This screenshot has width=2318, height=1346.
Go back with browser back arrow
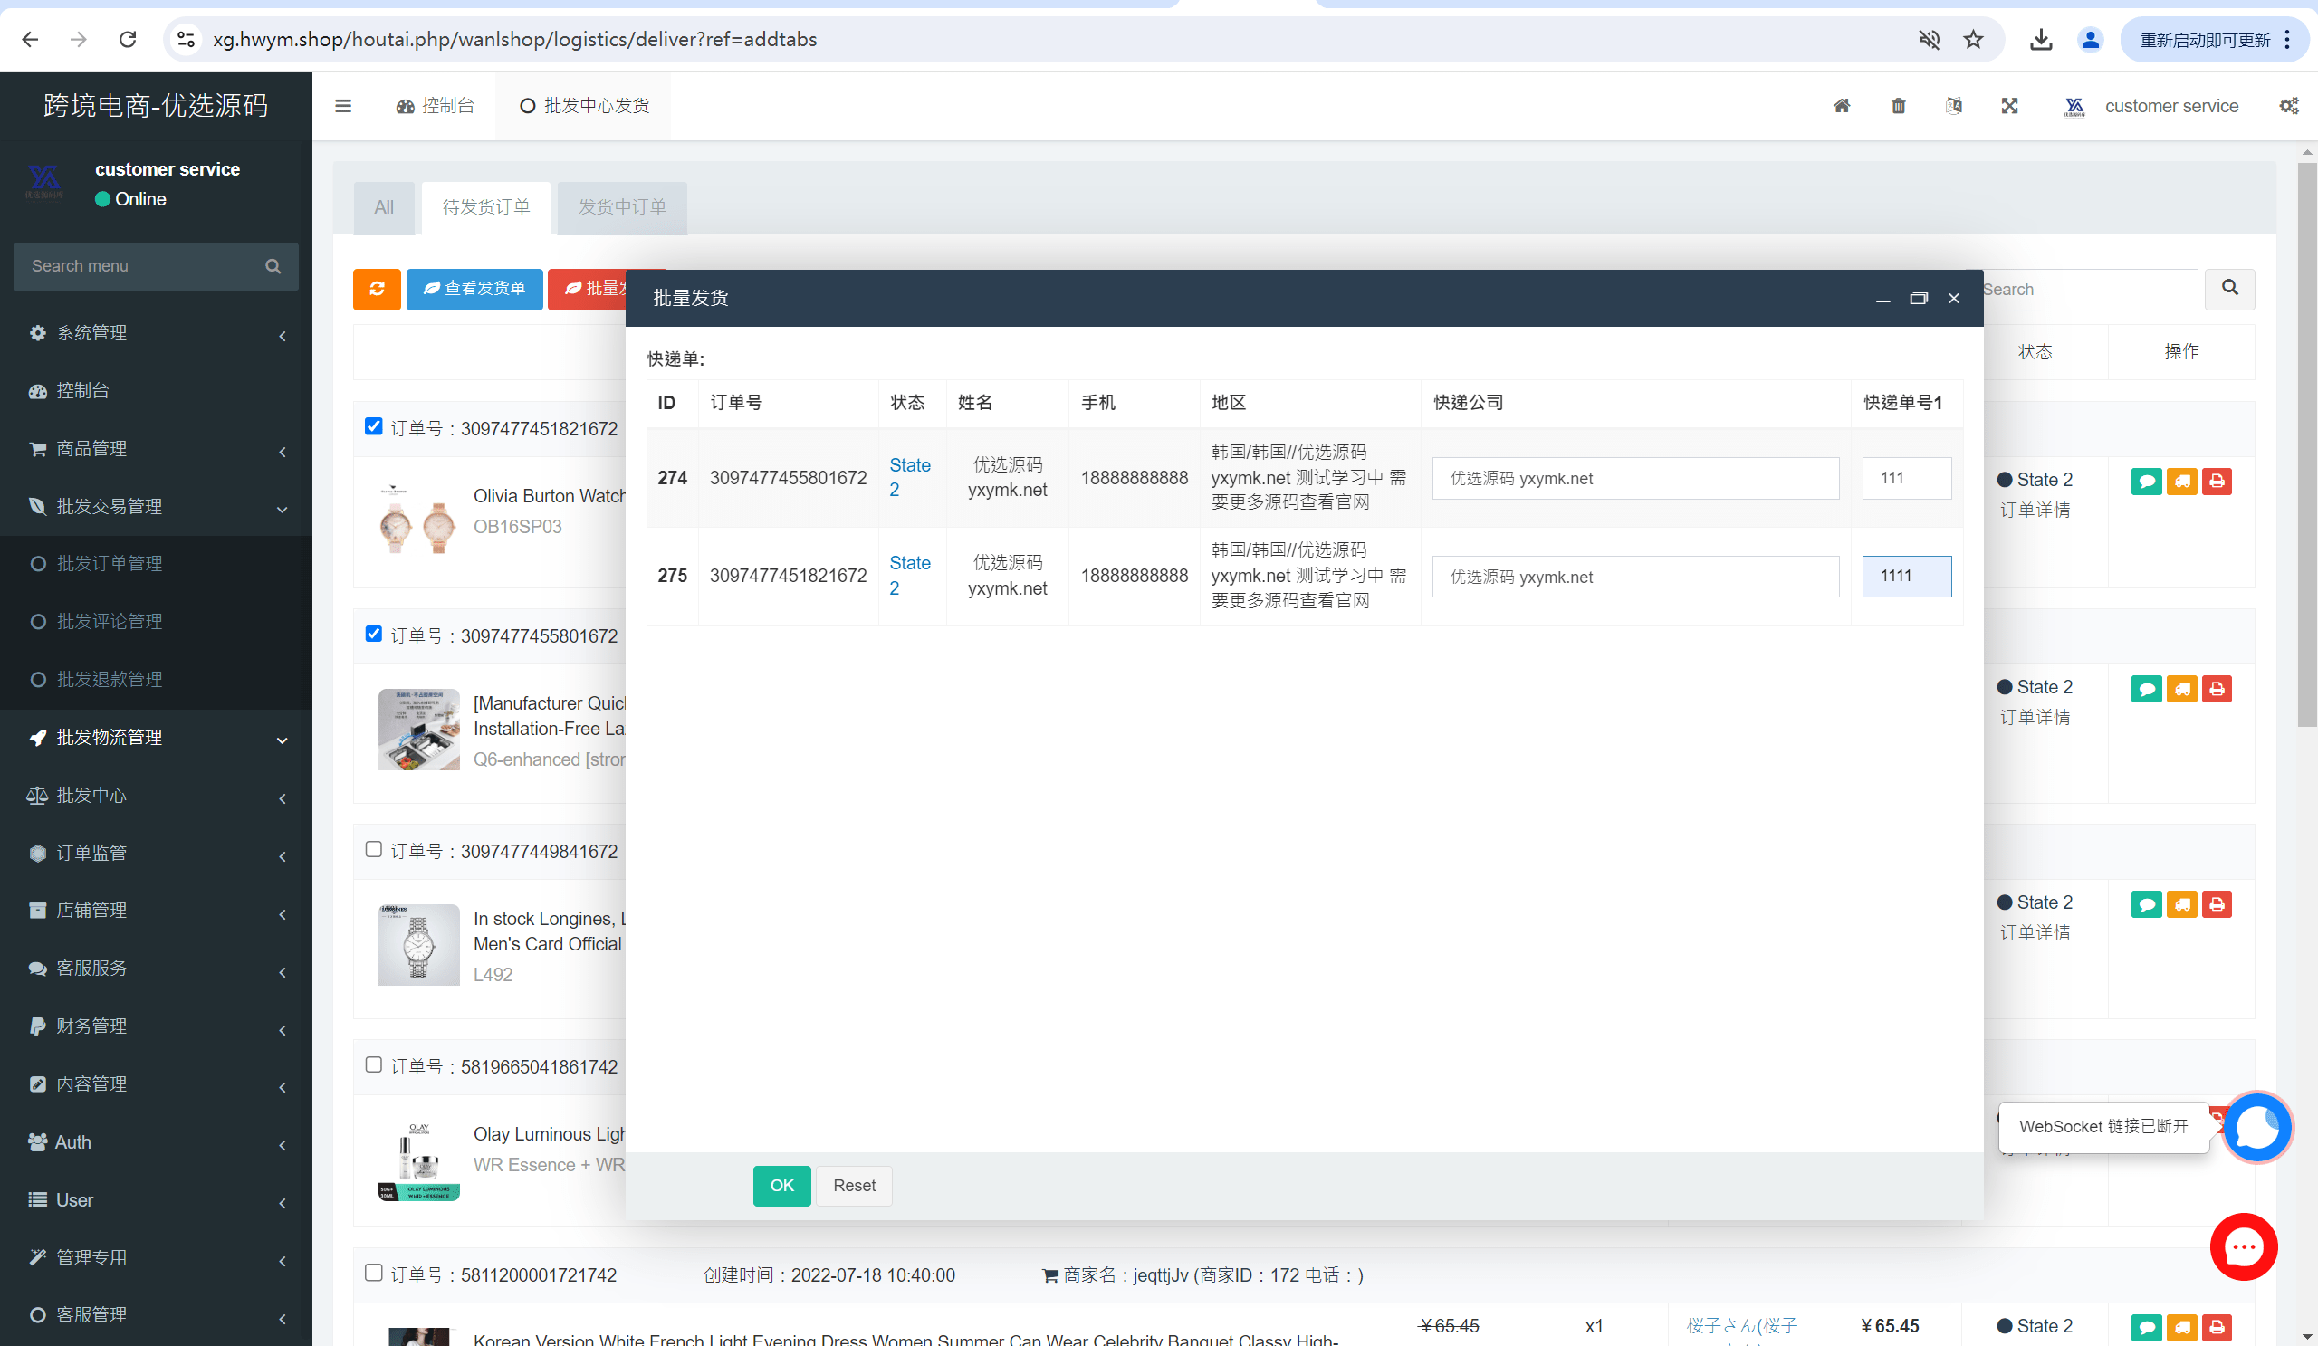point(31,40)
